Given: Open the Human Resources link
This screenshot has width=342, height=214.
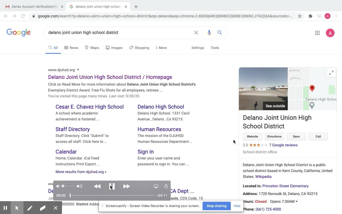Looking at the screenshot, I should point(159,129).
